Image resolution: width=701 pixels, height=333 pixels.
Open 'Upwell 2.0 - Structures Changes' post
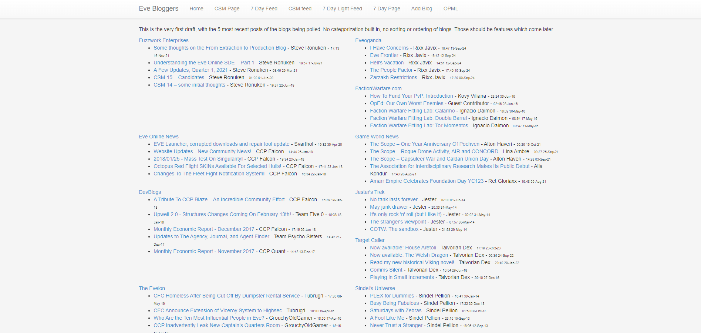(222, 214)
